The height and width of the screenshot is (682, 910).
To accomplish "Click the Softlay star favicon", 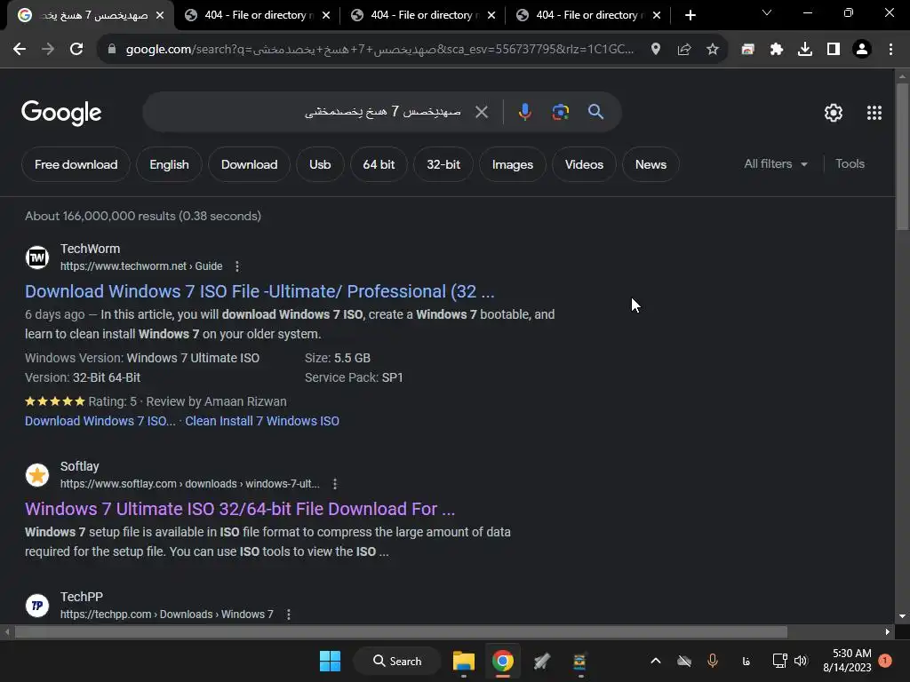I will tap(37, 475).
